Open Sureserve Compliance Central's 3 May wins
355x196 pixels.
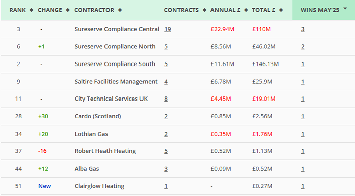click(303, 29)
